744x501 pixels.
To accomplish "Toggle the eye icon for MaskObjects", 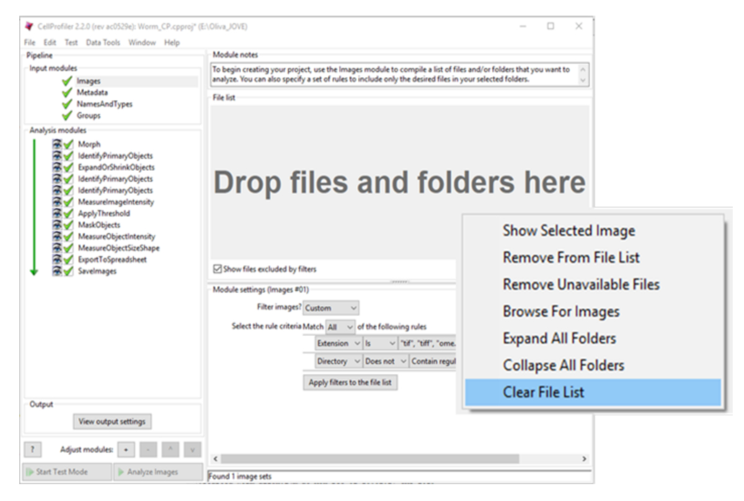I will pos(57,225).
